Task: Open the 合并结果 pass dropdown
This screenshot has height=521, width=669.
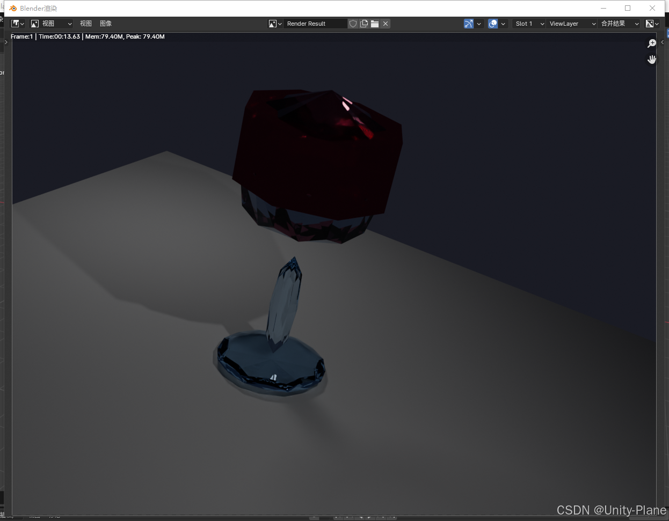Action: click(x=620, y=24)
